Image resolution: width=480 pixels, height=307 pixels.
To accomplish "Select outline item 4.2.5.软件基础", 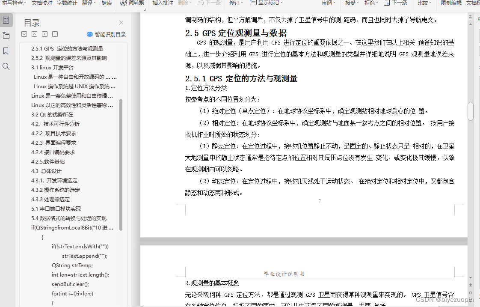I will 48,162.
